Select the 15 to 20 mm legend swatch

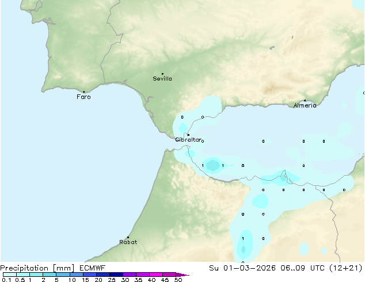90,275
